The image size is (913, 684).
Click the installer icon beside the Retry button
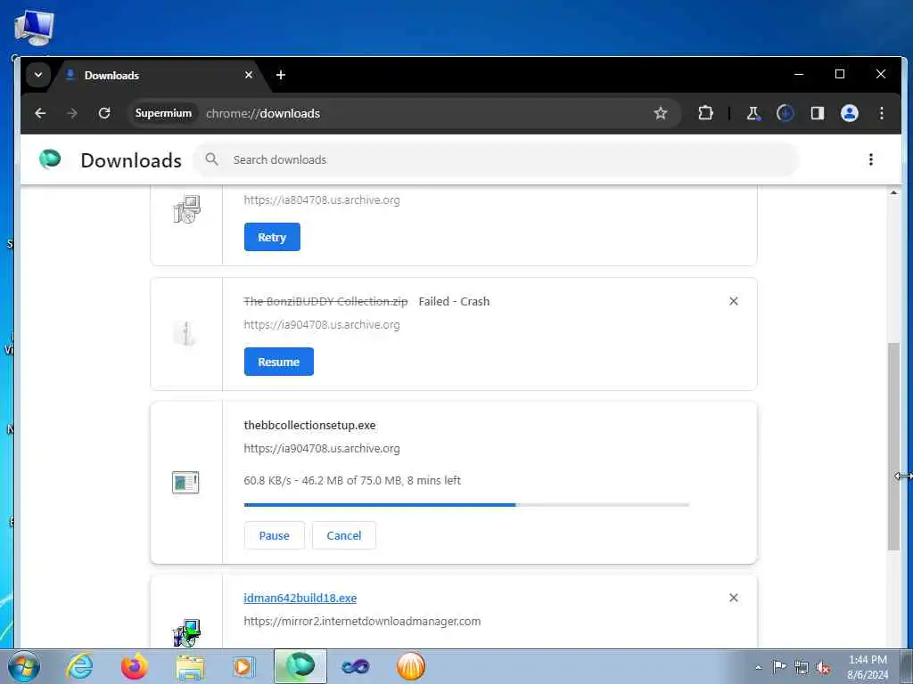(x=187, y=209)
